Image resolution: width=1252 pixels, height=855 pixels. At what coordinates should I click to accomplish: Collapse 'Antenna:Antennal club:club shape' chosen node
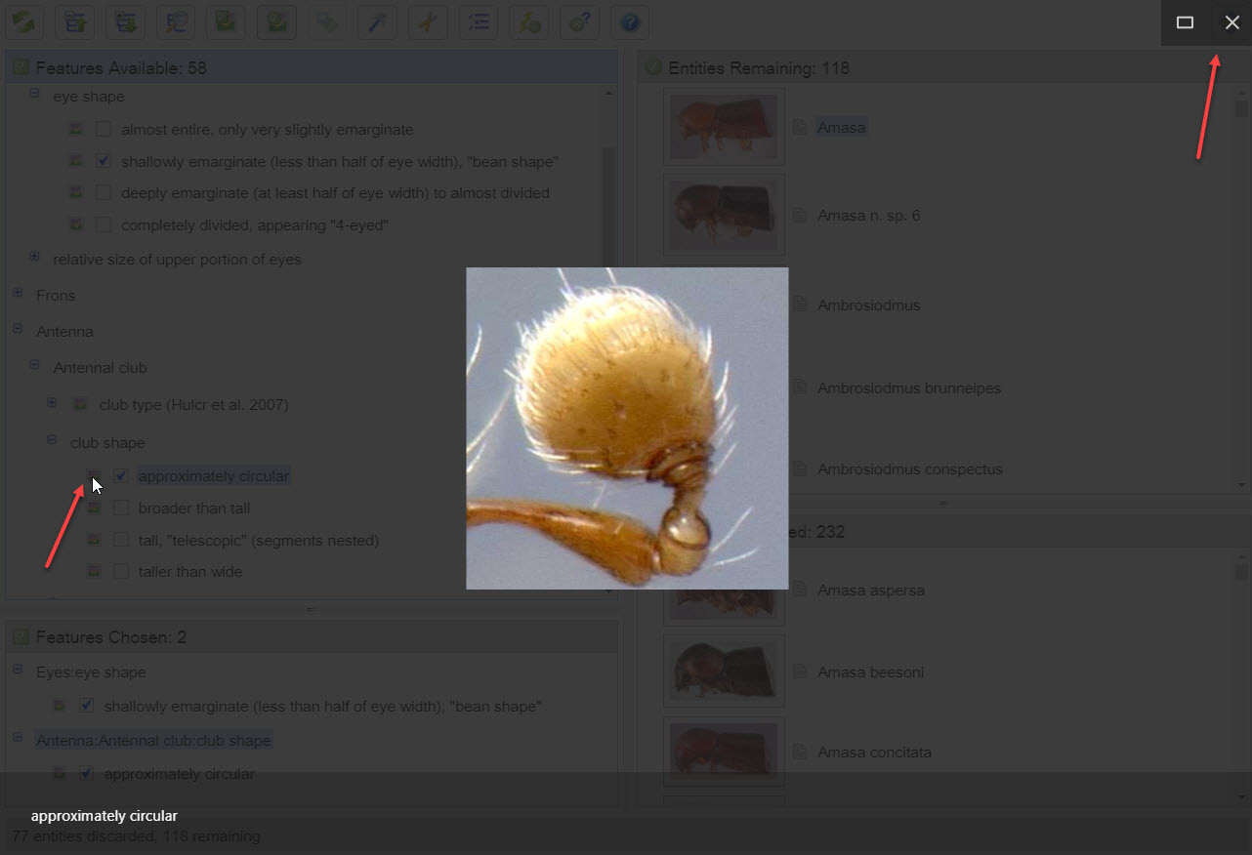click(x=18, y=739)
